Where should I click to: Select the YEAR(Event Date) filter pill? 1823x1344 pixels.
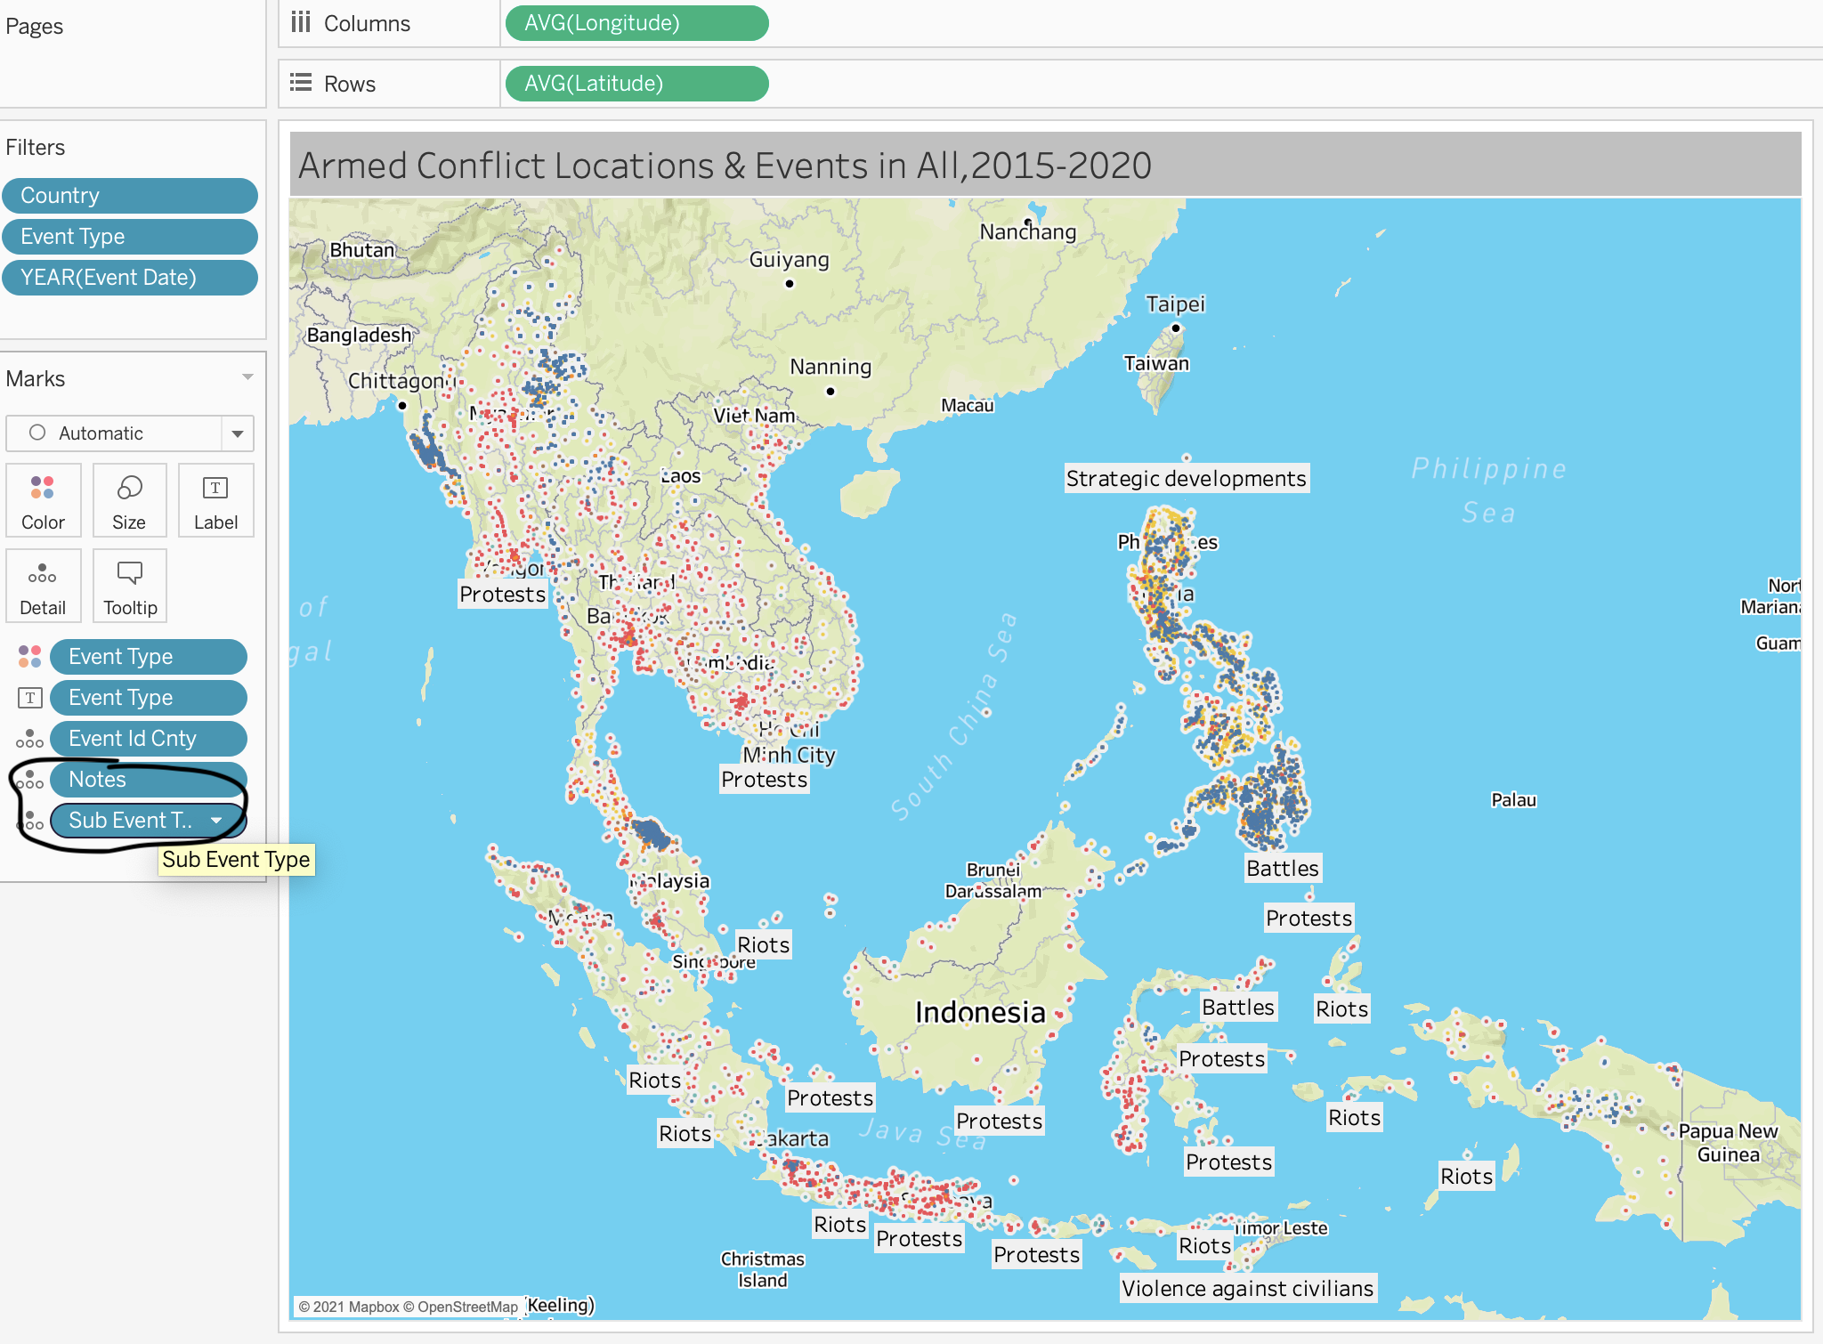[x=130, y=278]
